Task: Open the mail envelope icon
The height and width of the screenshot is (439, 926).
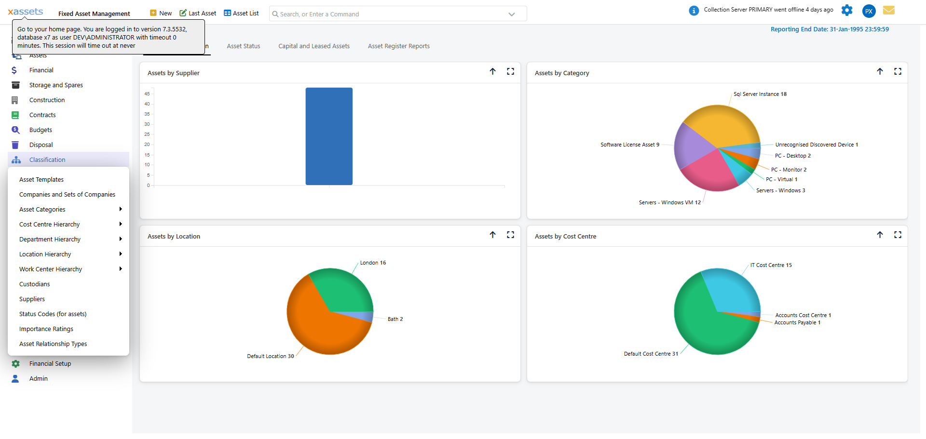Action: [x=889, y=10]
